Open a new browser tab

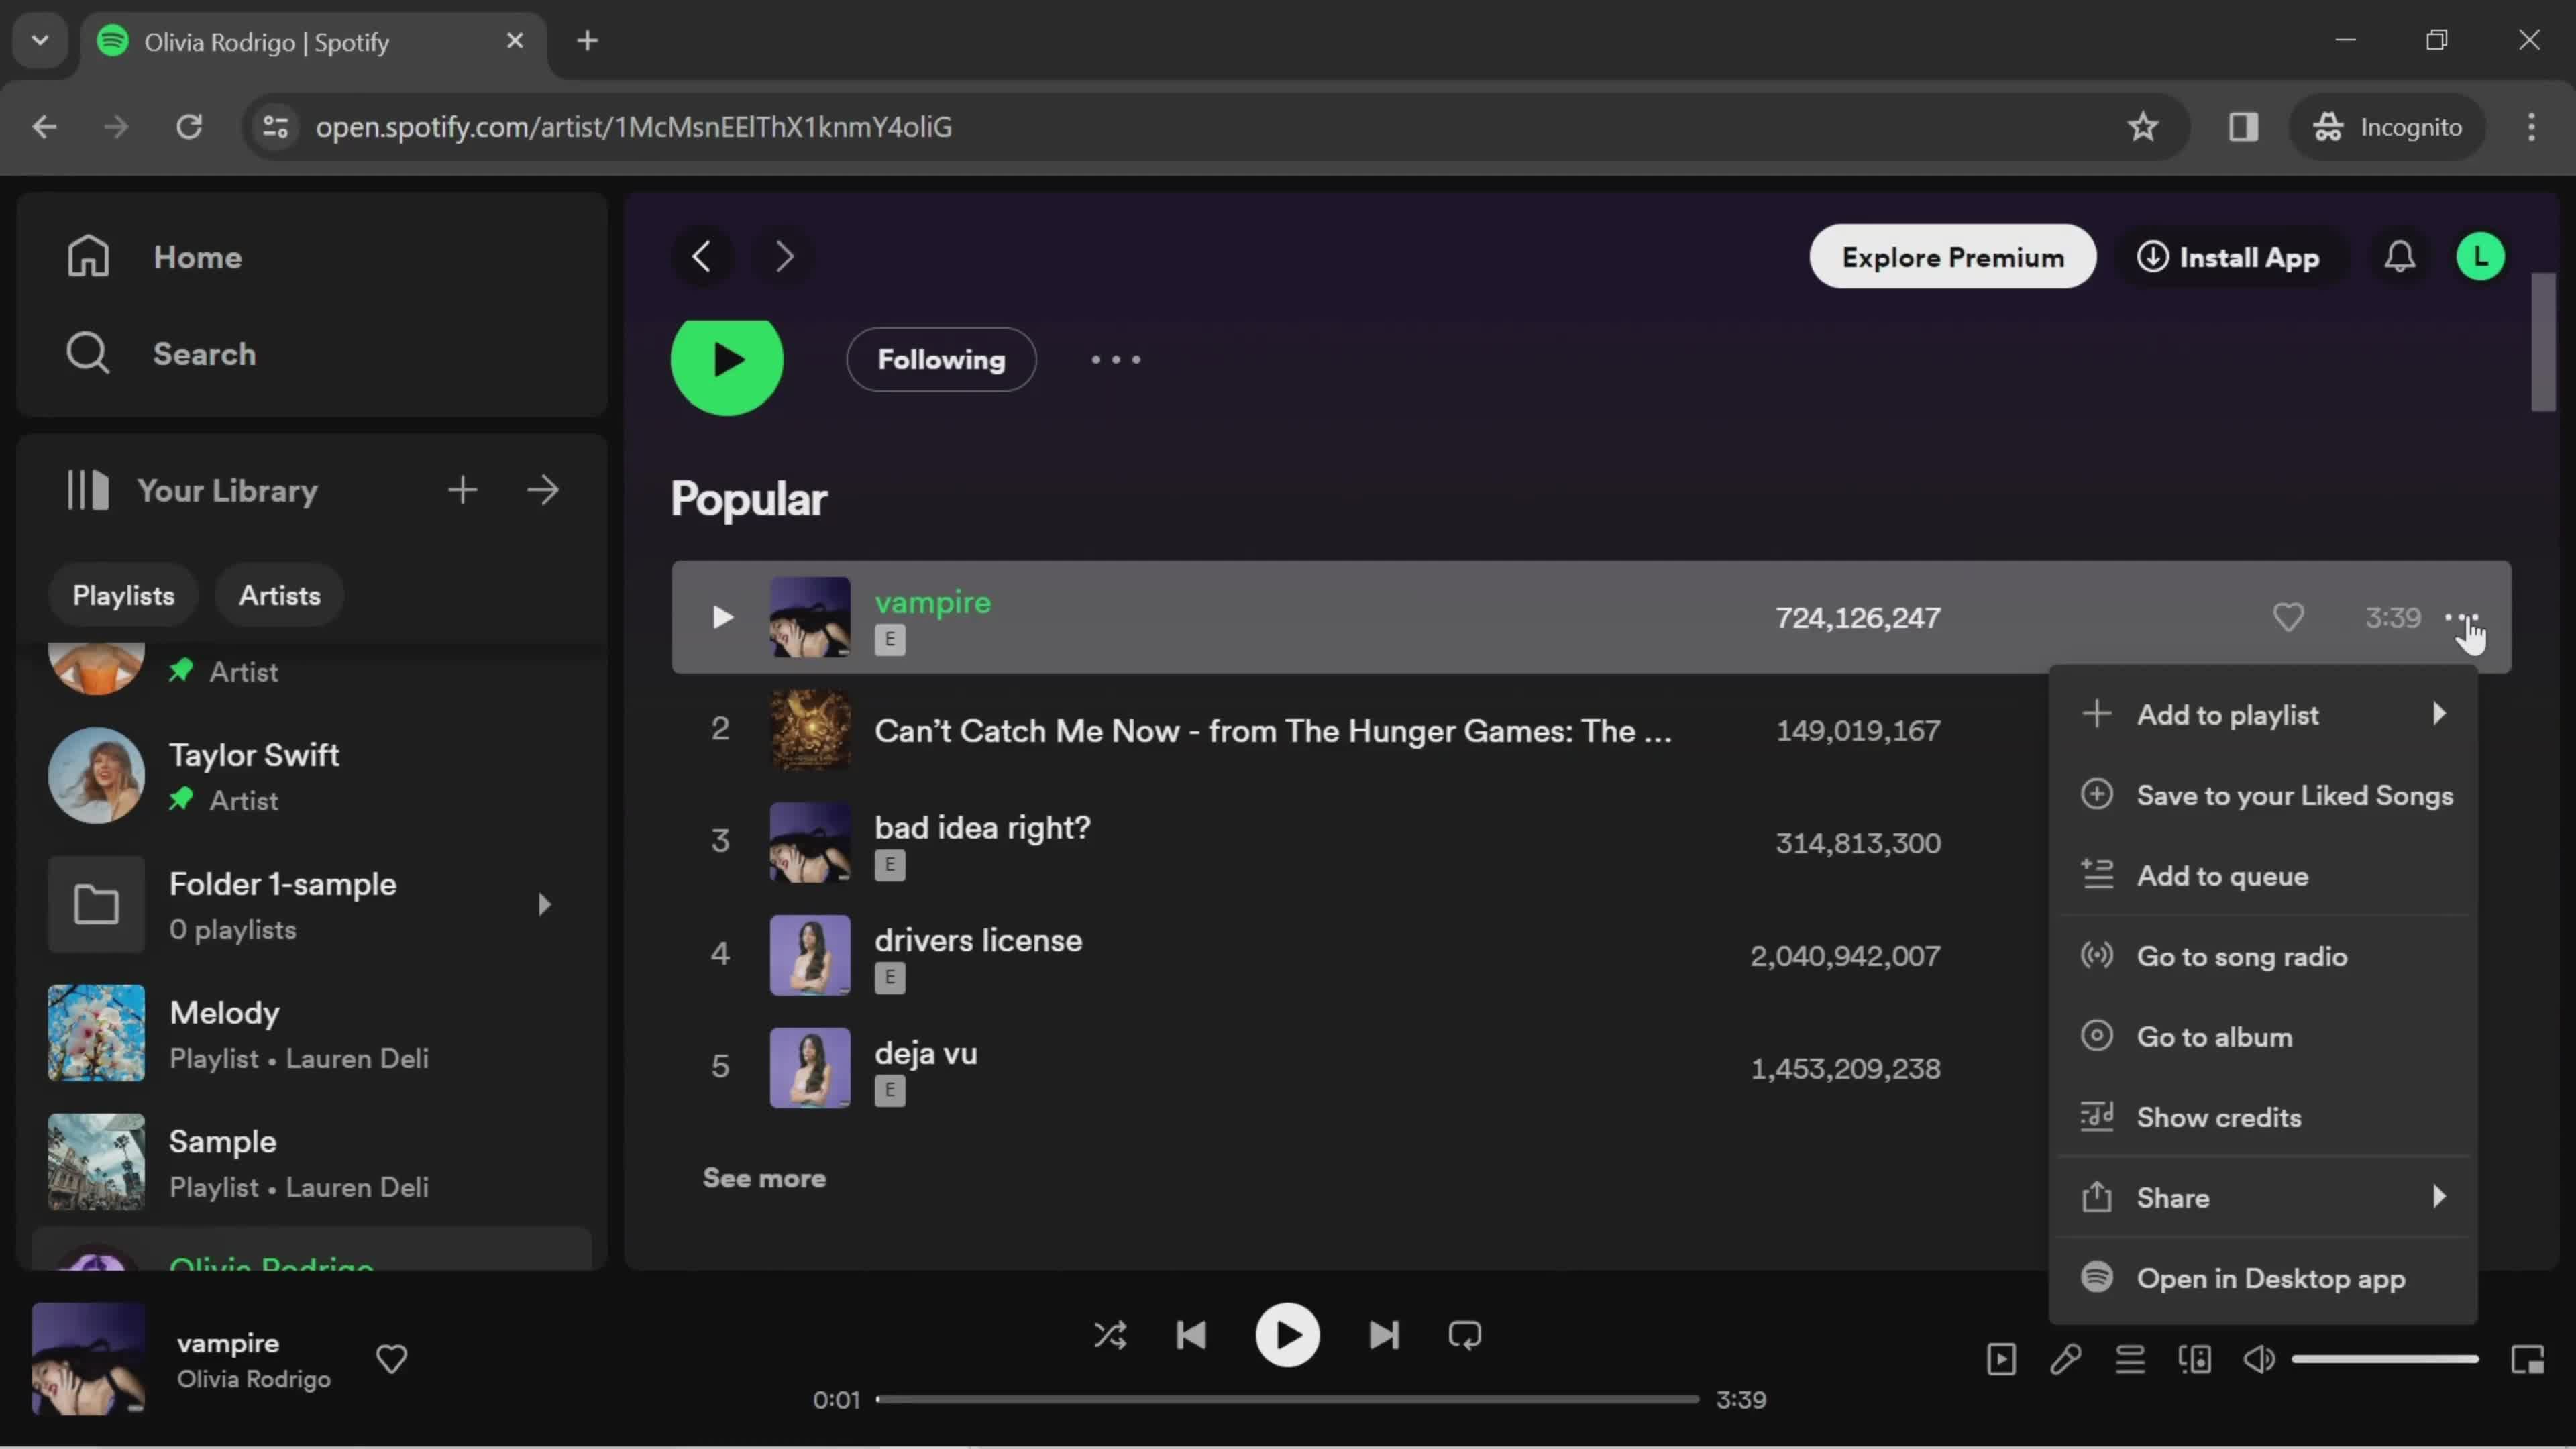(x=588, y=41)
